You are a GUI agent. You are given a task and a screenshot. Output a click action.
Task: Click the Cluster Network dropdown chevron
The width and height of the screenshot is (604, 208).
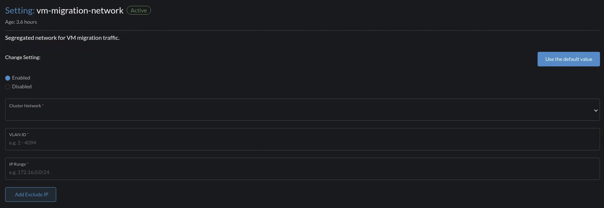(596, 110)
